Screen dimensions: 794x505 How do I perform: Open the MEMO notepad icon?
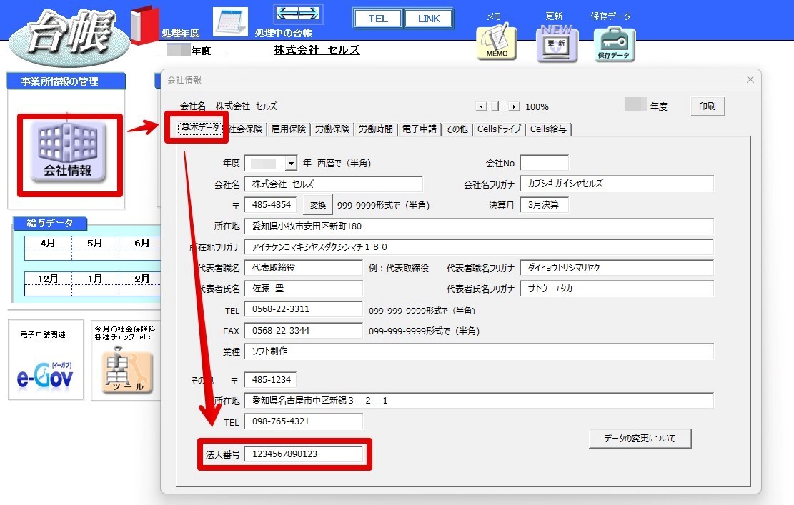click(x=497, y=44)
